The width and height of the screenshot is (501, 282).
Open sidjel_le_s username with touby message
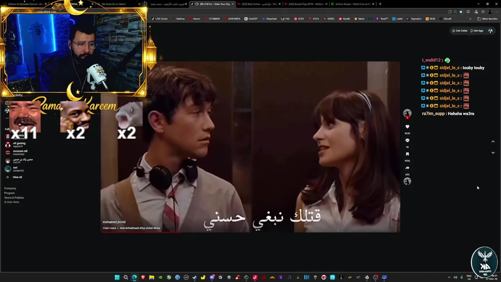pyautogui.click(x=449, y=68)
